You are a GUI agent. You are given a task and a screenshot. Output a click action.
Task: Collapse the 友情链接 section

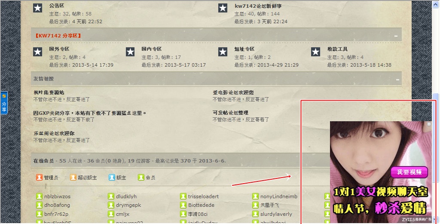tap(397, 80)
